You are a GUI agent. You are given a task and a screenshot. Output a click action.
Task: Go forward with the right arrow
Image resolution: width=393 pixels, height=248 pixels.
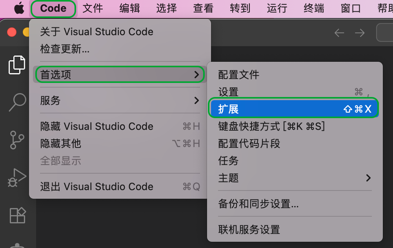[360, 33]
